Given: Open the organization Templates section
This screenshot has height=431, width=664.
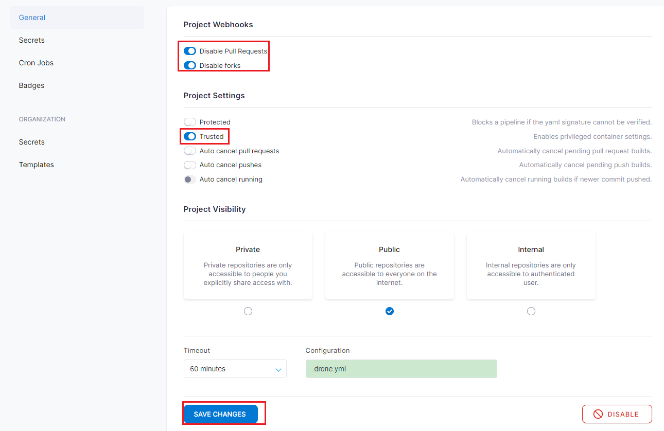Looking at the screenshot, I should coord(37,165).
